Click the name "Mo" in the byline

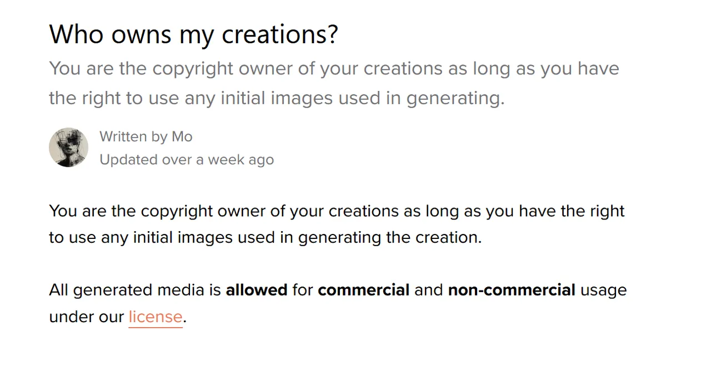[x=182, y=136]
